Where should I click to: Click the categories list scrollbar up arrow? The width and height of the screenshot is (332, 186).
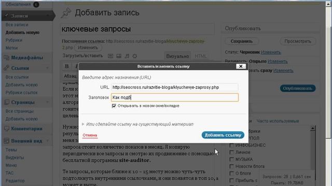(x=313, y=128)
